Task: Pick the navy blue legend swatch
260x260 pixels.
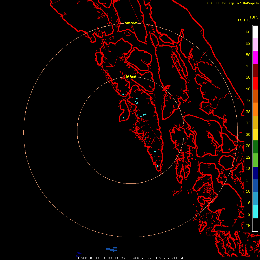Action: [x=255, y=173]
